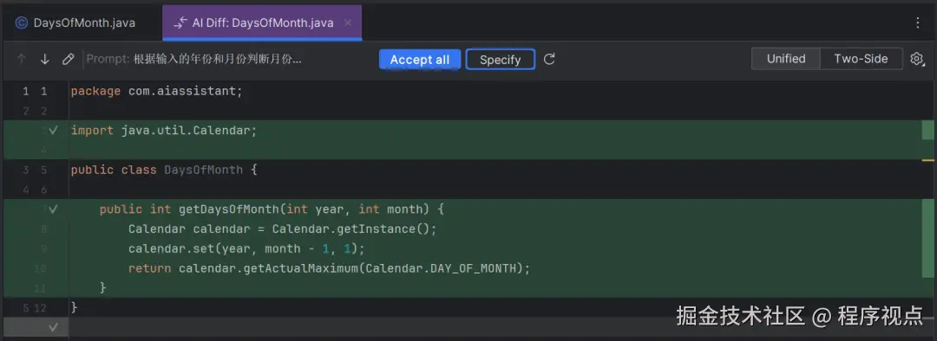The image size is (937, 341).
Task: Click the getDaysOfMonth method signature line
Action: click(272, 209)
